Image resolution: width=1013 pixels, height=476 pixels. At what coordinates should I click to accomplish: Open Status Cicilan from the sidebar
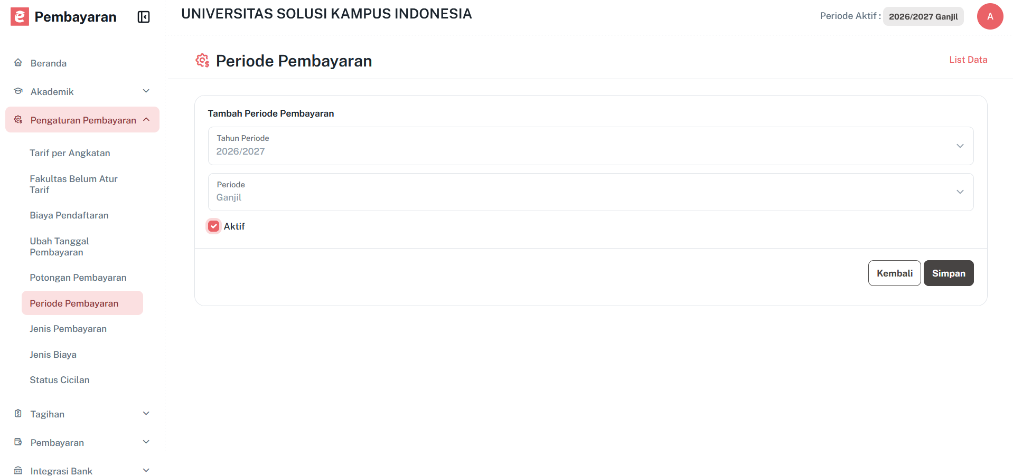point(60,379)
